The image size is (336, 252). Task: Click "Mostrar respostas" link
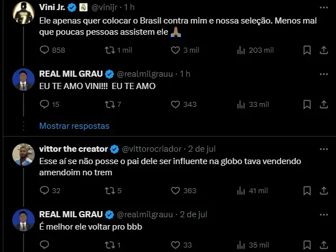(74, 126)
